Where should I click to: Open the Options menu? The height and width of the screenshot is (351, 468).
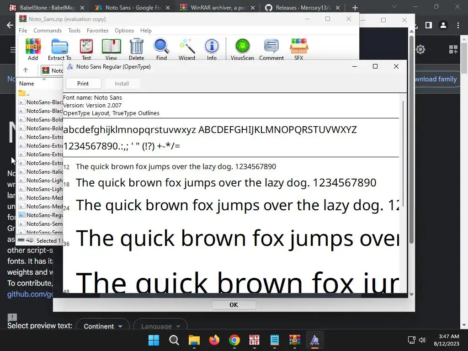click(x=124, y=31)
